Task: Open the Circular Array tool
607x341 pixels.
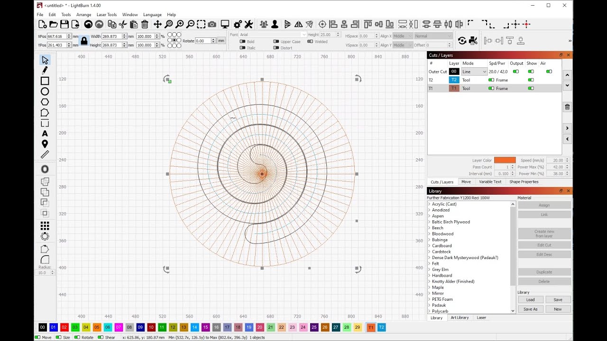Action: click(45, 236)
